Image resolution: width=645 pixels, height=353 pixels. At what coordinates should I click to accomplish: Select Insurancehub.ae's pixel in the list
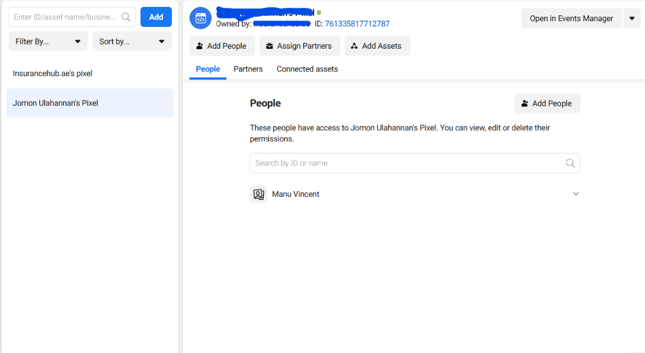click(x=90, y=74)
